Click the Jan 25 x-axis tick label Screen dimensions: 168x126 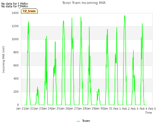[56, 109]
